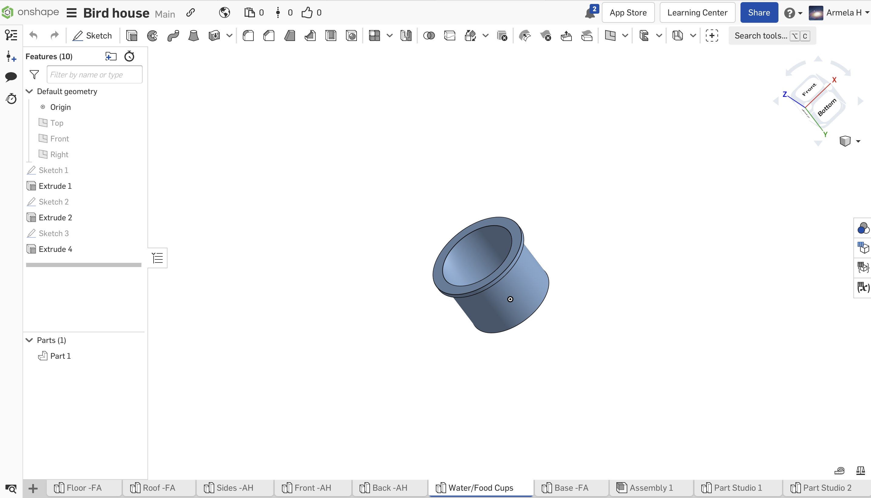Open the Learning Center
This screenshot has width=871, height=498.
[697, 12]
